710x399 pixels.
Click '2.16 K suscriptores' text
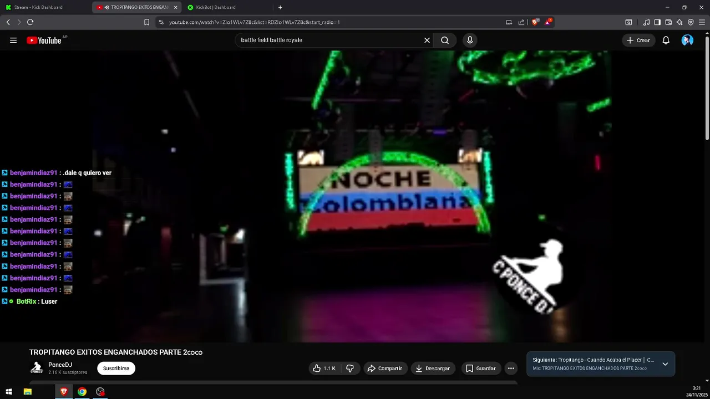pos(68,372)
